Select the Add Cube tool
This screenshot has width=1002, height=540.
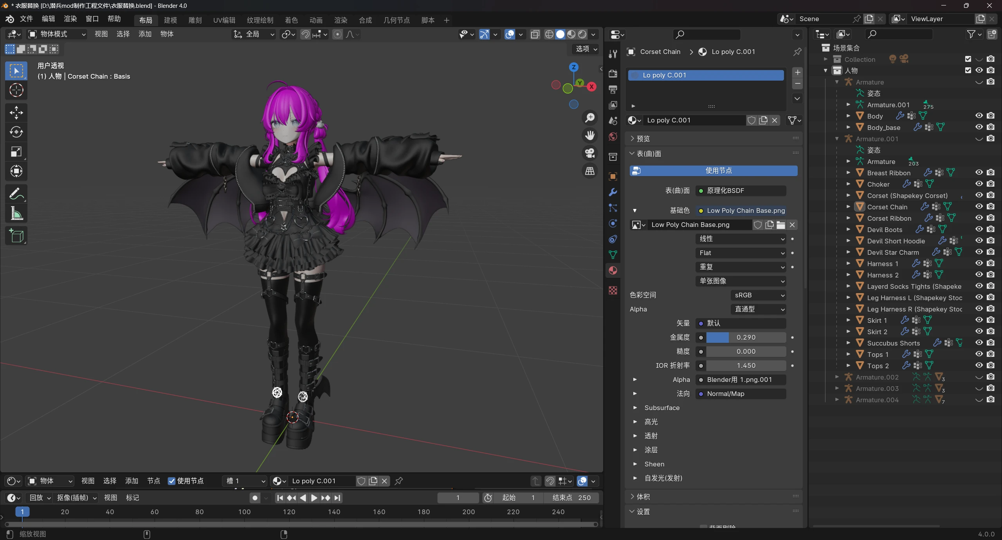(16, 236)
